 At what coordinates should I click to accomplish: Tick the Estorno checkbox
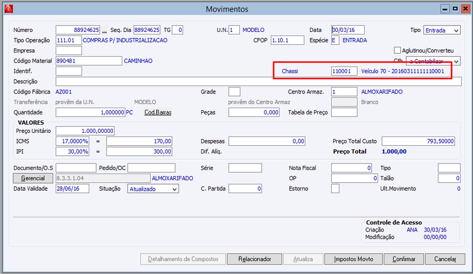[x=335, y=189]
